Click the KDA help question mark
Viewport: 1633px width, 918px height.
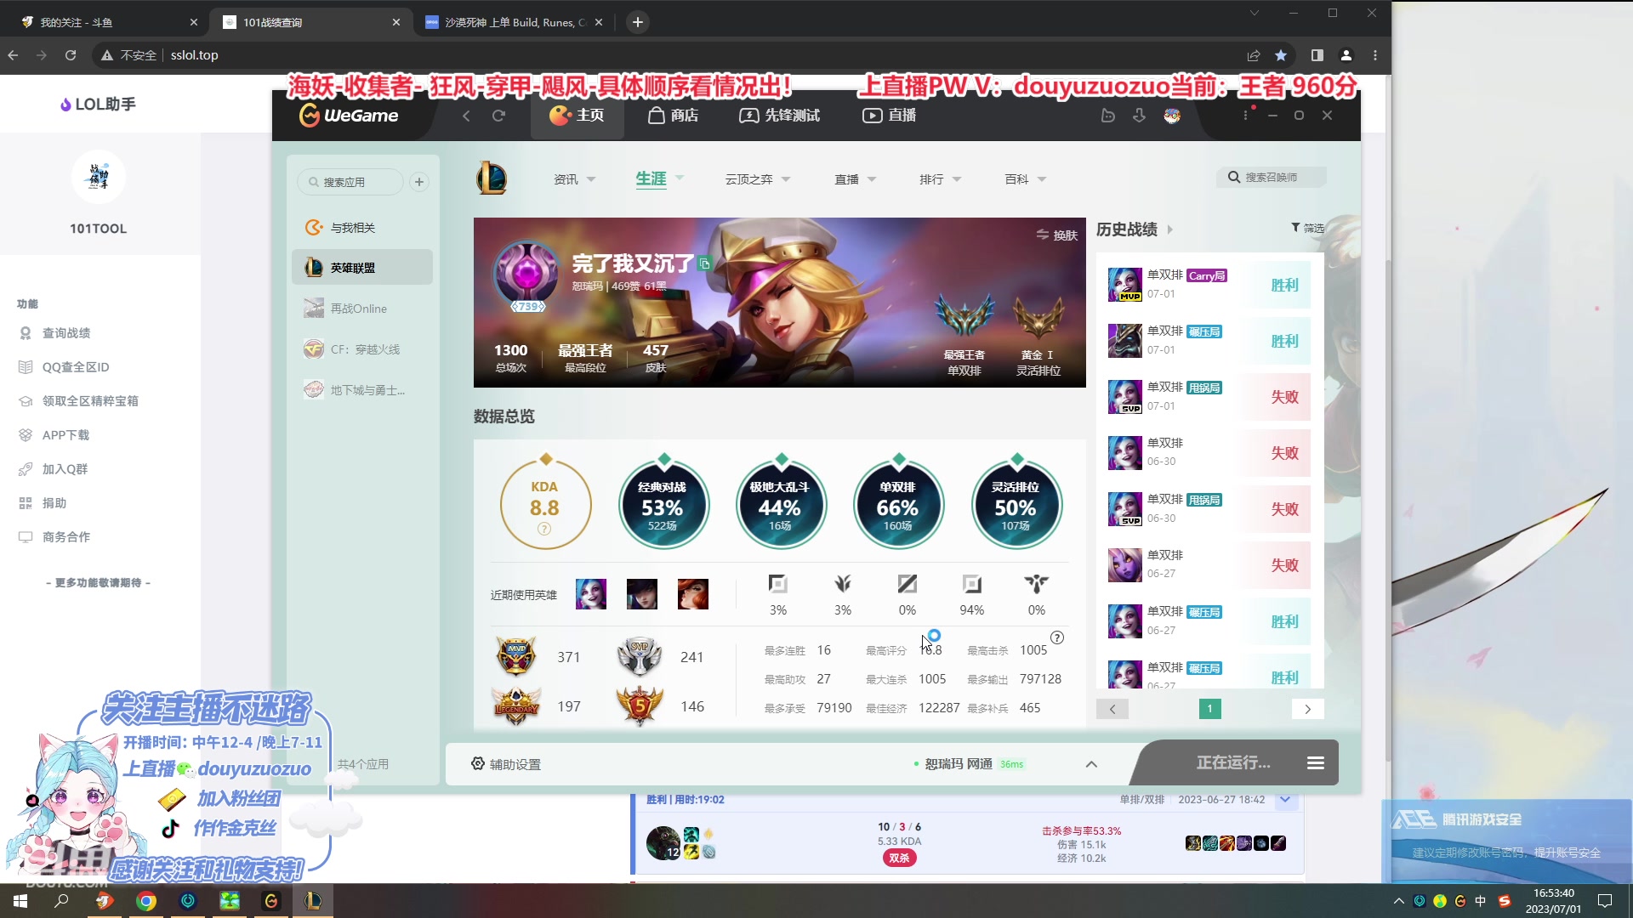[544, 529]
